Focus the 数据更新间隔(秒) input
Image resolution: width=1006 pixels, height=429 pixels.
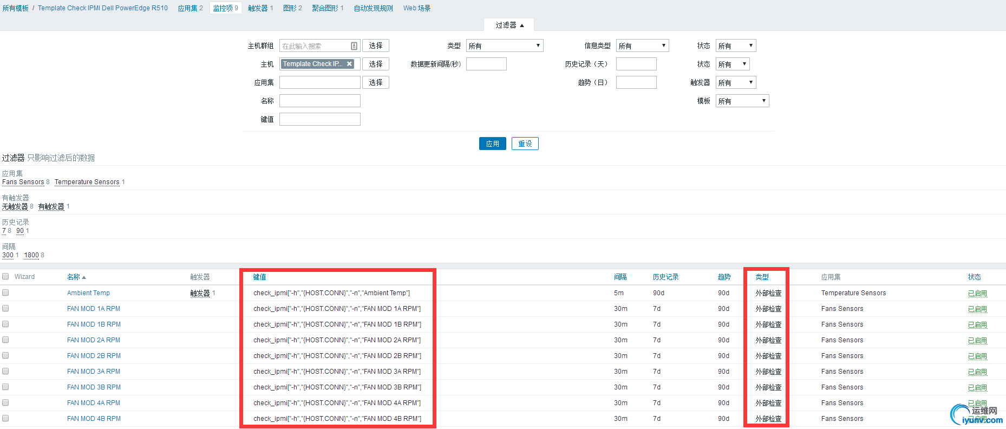tap(486, 64)
